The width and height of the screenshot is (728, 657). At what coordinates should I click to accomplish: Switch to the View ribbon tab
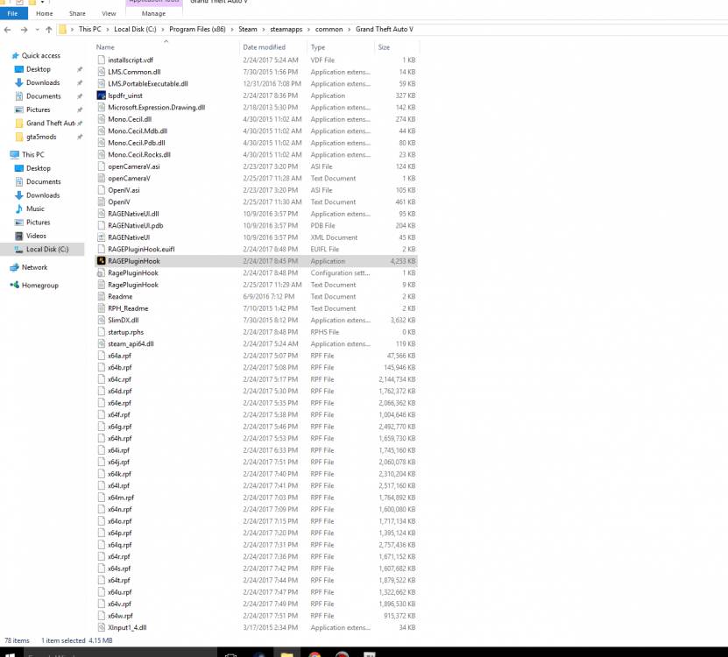tap(109, 13)
